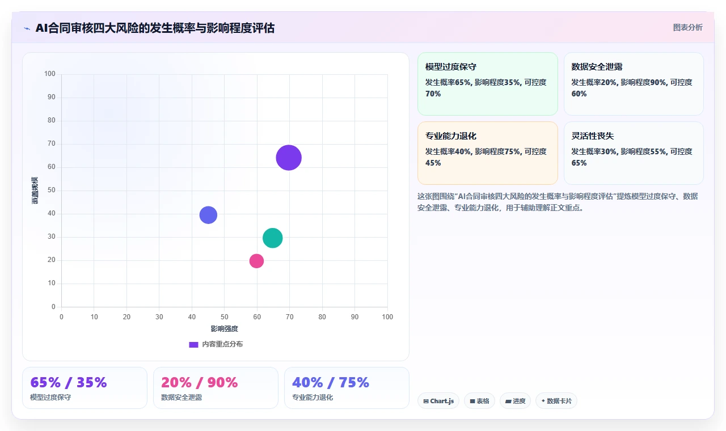Click the AI合同审核四大风险 panel title
This screenshot has width=726, height=431.
click(155, 28)
